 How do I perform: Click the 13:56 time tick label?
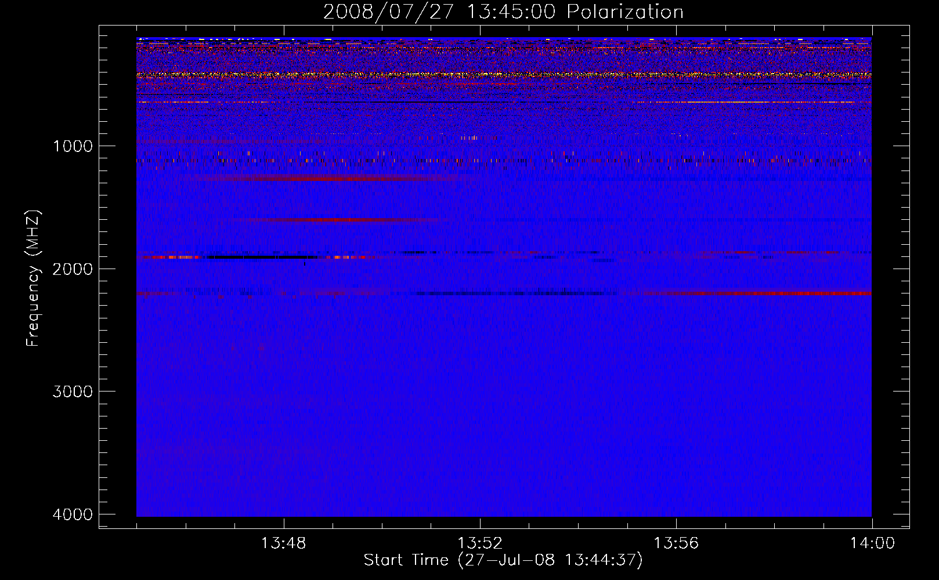click(676, 543)
